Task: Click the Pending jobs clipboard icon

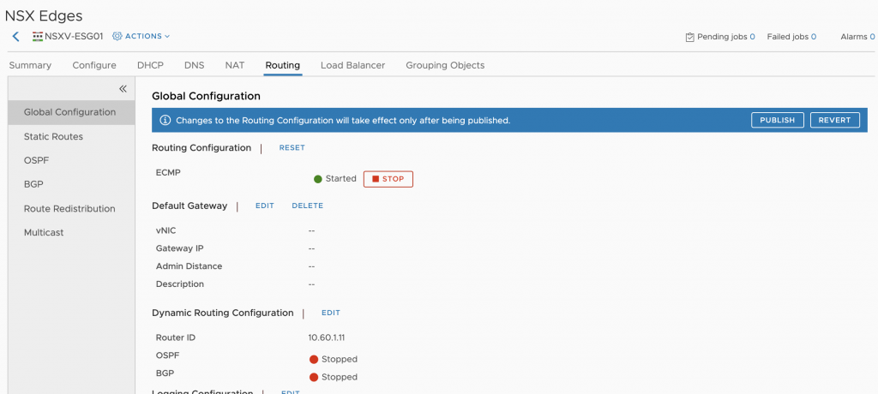Action: coord(690,37)
